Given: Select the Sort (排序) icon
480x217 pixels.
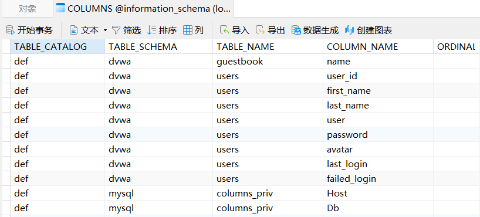Looking at the screenshot, I should [151, 30].
